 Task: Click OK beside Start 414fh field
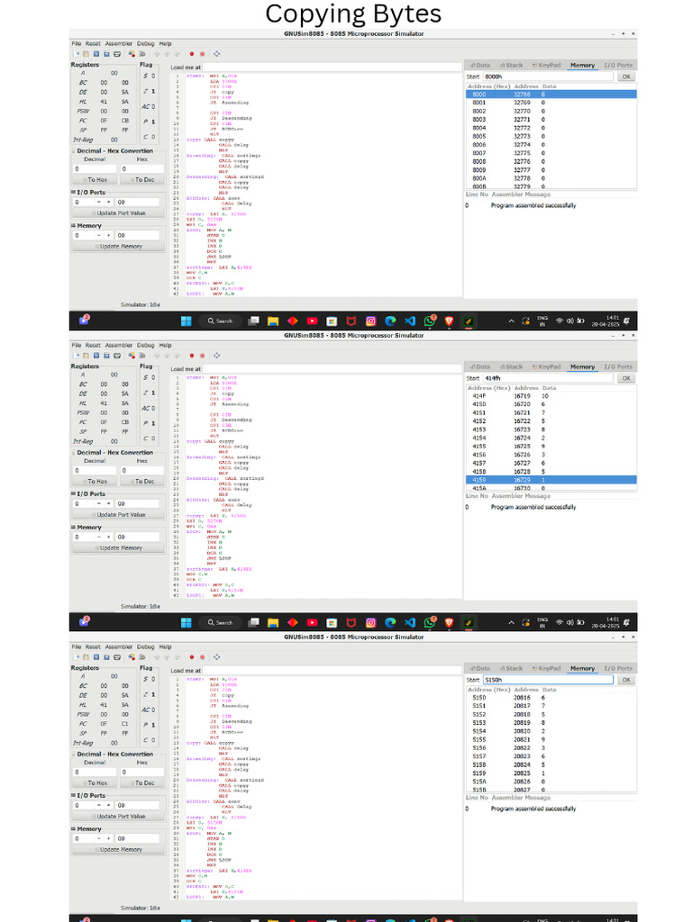(627, 378)
